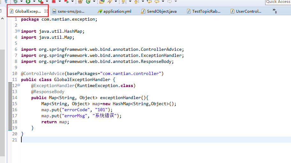Open the SendObject.java tab
The width and height of the screenshot is (291, 163).
click(159, 11)
